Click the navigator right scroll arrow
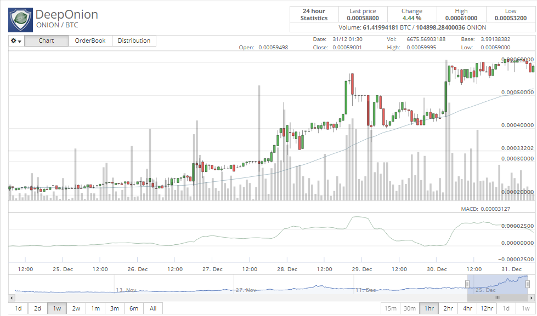Viewport: 537px width, 316px height. (531, 297)
